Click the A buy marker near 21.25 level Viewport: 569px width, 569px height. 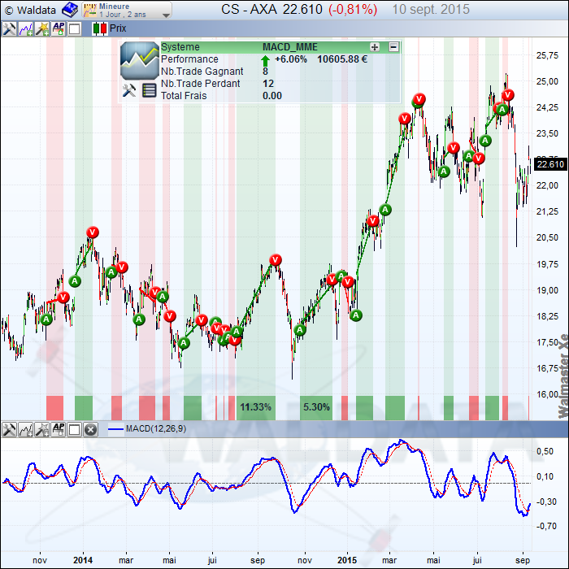[x=385, y=210]
